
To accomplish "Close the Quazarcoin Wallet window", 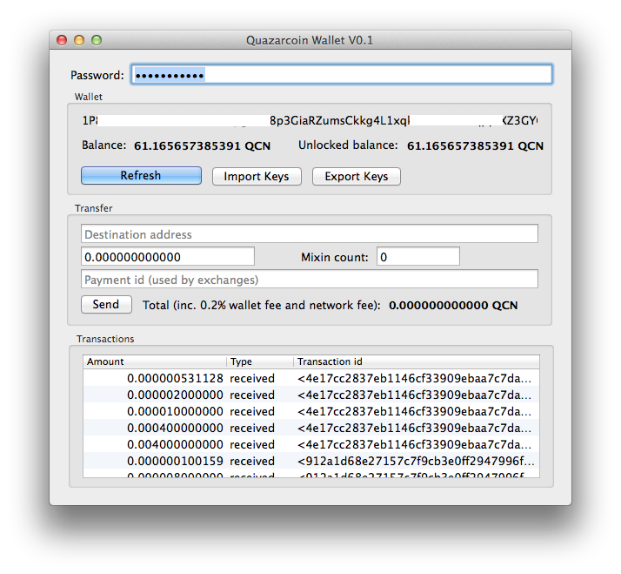I will pos(62,40).
